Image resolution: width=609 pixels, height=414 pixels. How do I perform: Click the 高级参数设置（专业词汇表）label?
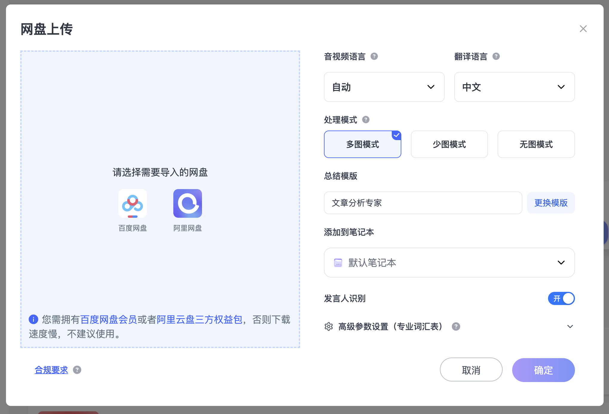(390, 326)
